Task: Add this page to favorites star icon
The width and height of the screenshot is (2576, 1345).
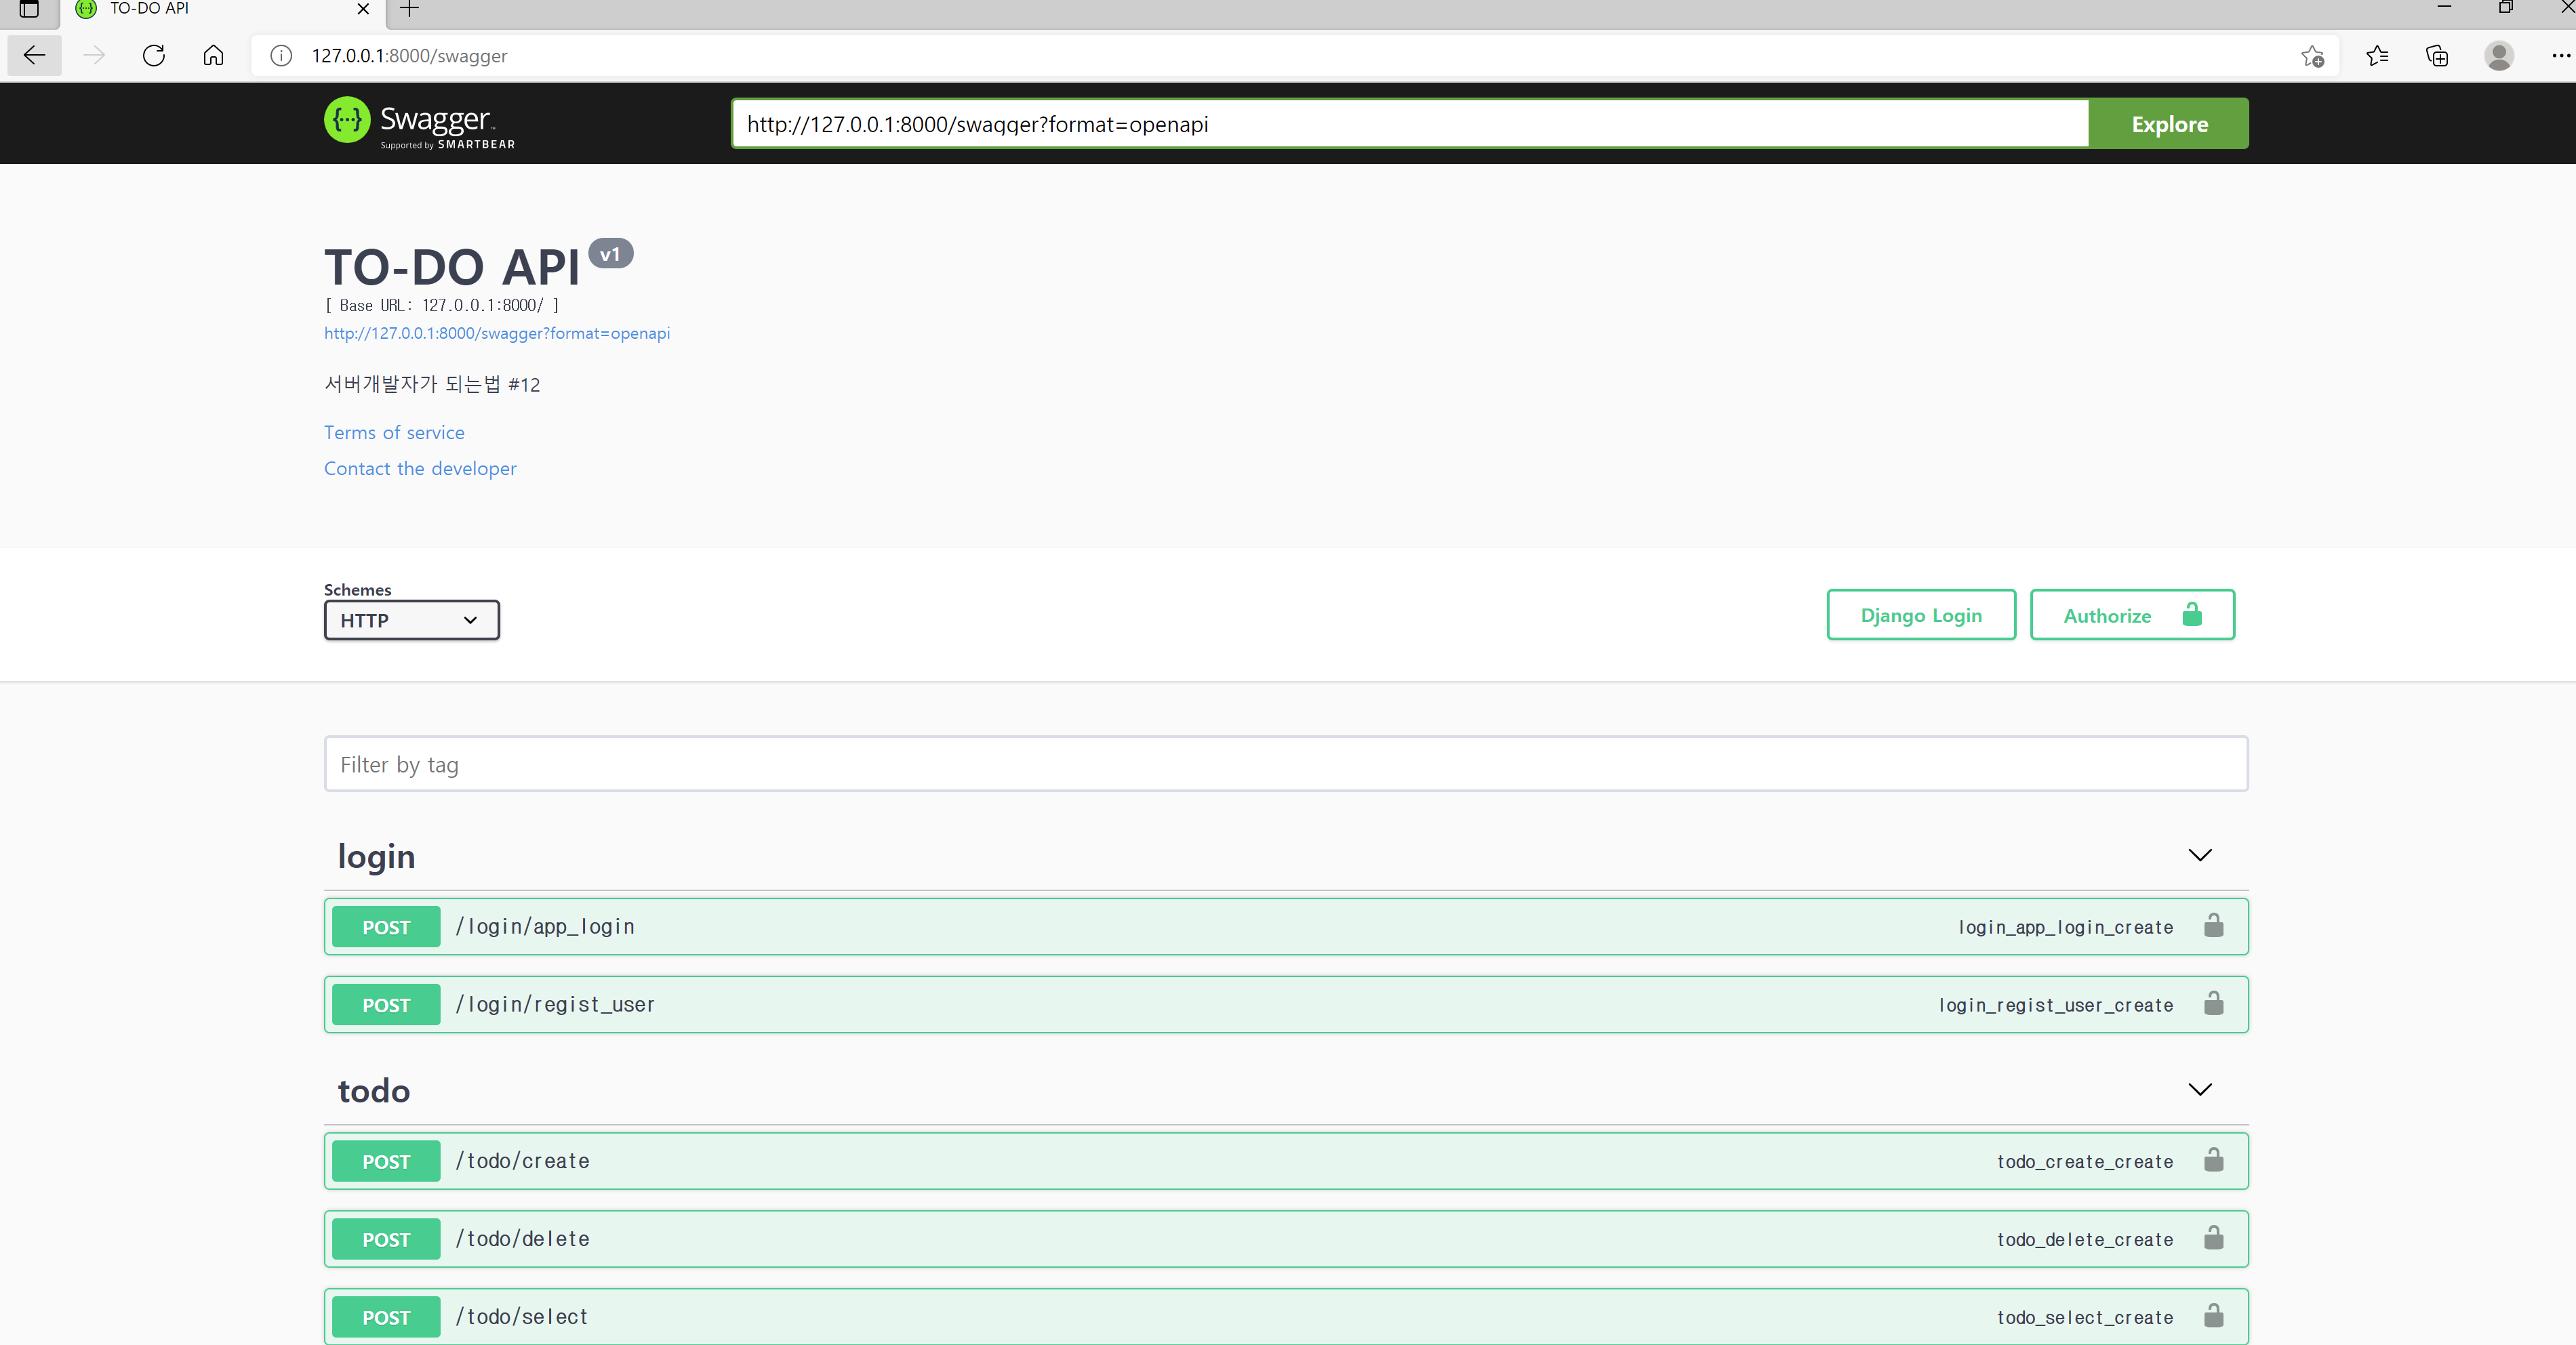Action: [x=2312, y=56]
